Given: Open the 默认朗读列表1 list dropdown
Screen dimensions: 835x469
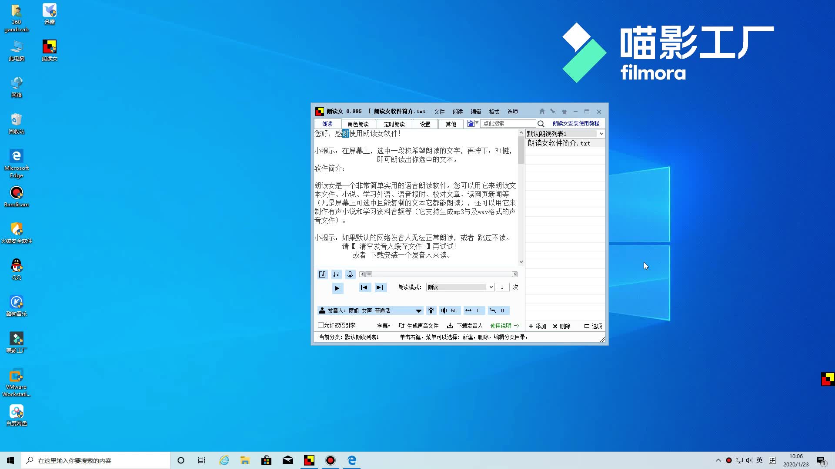Looking at the screenshot, I should [x=565, y=134].
